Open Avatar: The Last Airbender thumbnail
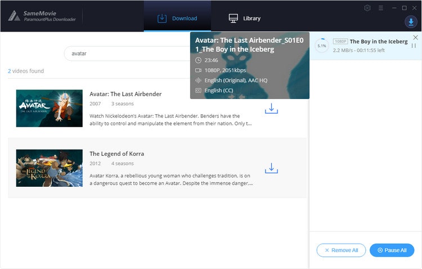 50,108
